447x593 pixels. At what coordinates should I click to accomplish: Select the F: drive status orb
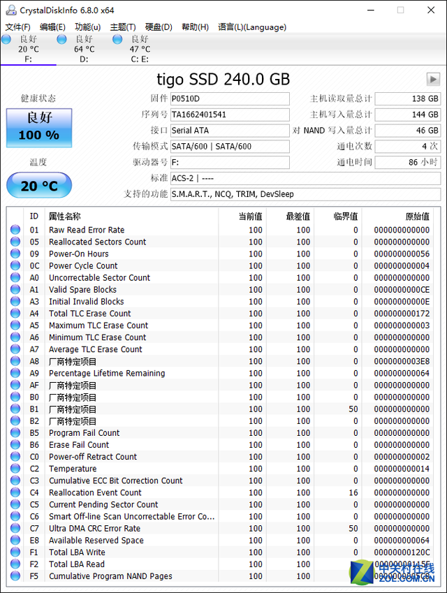pos(6,40)
